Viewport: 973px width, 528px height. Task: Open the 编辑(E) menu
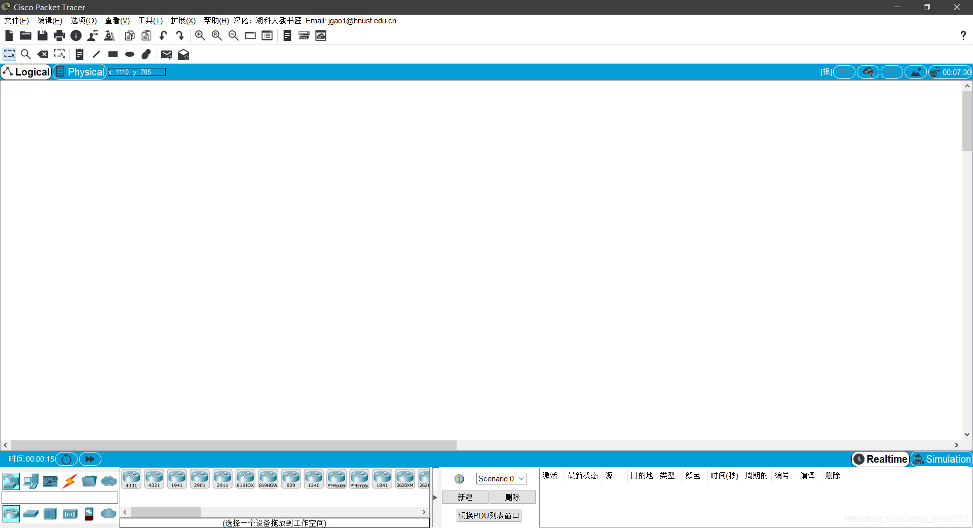[50, 21]
